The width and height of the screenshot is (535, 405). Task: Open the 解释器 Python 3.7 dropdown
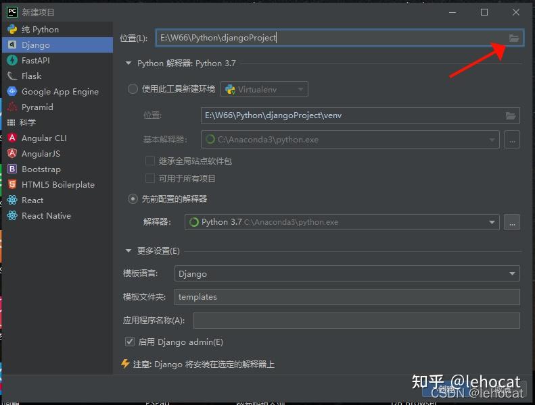342,223
